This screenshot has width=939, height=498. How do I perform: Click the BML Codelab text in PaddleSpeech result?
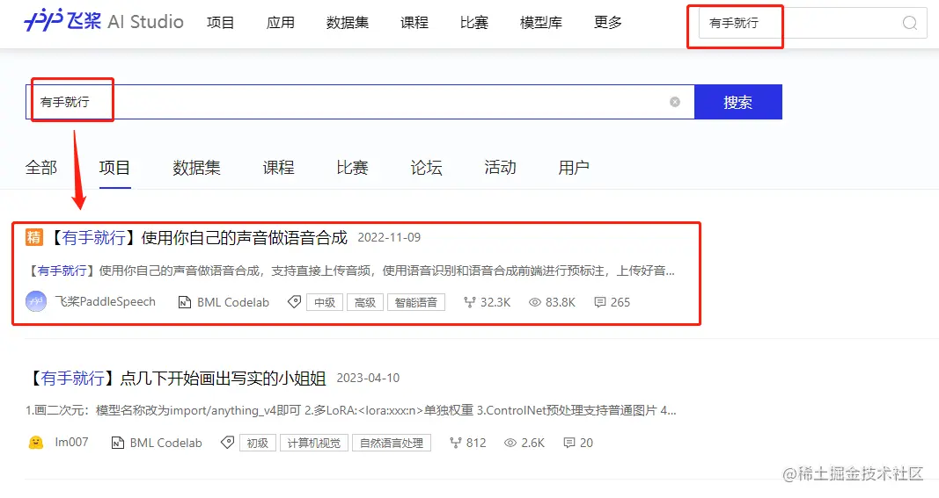(x=233, y=302)
